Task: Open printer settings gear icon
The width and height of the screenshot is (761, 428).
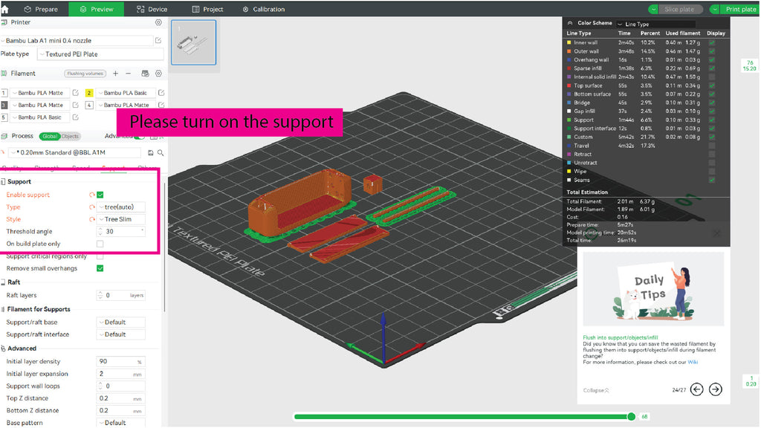Action: (158, 22)
